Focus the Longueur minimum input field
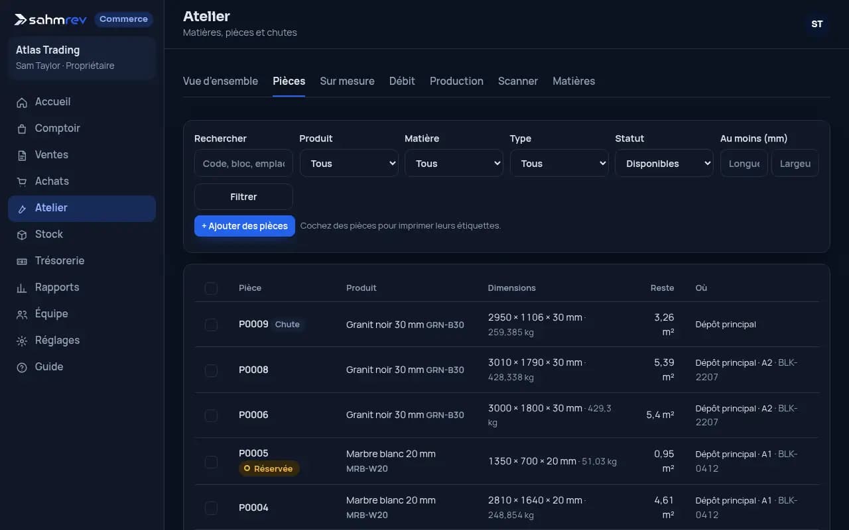 (744, 164)
